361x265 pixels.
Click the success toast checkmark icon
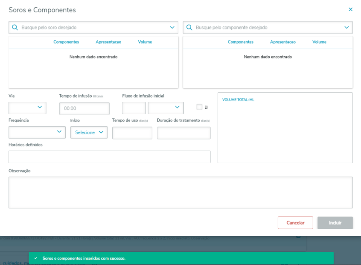pyautogui.click(x=36, y=258)
